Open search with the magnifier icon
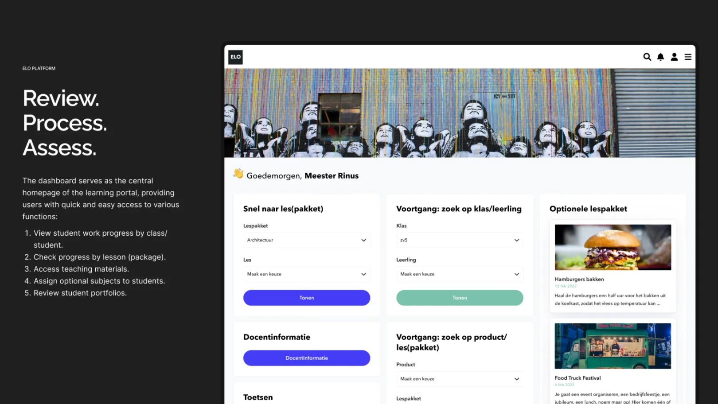Image resolution: width=718 pixels, height=404 pixels. point(647,57)
